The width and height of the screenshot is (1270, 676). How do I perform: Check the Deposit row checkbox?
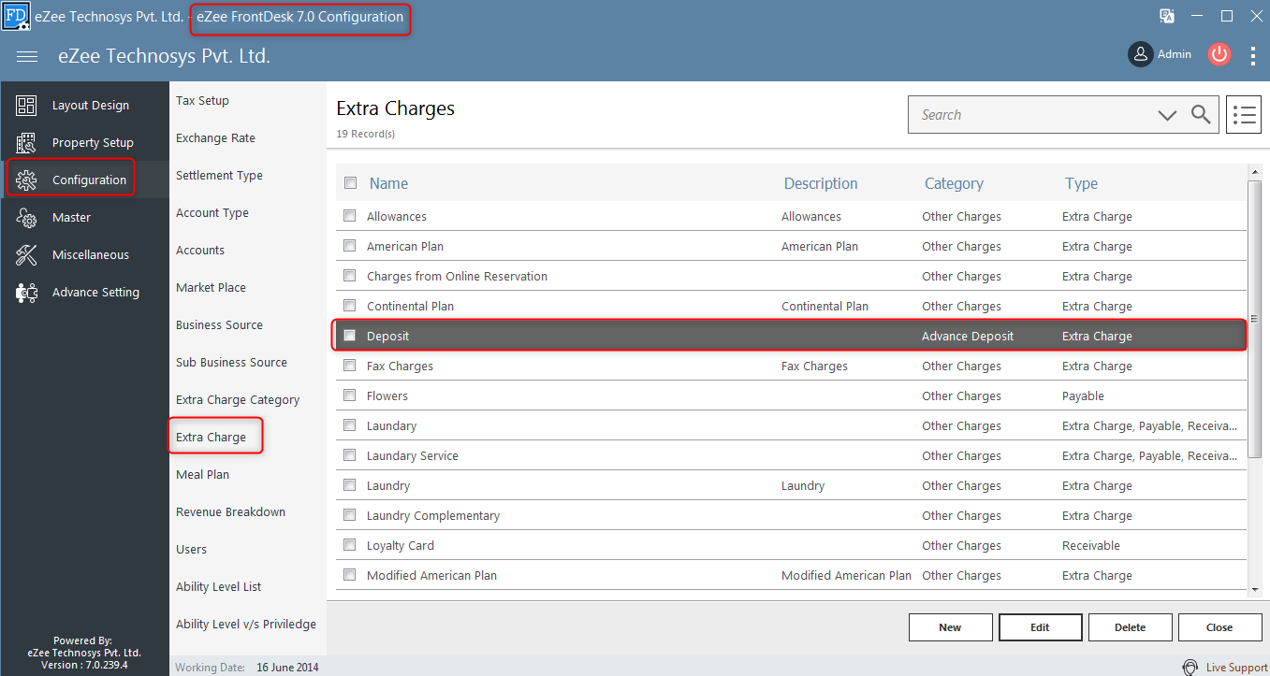pos(350,335)
